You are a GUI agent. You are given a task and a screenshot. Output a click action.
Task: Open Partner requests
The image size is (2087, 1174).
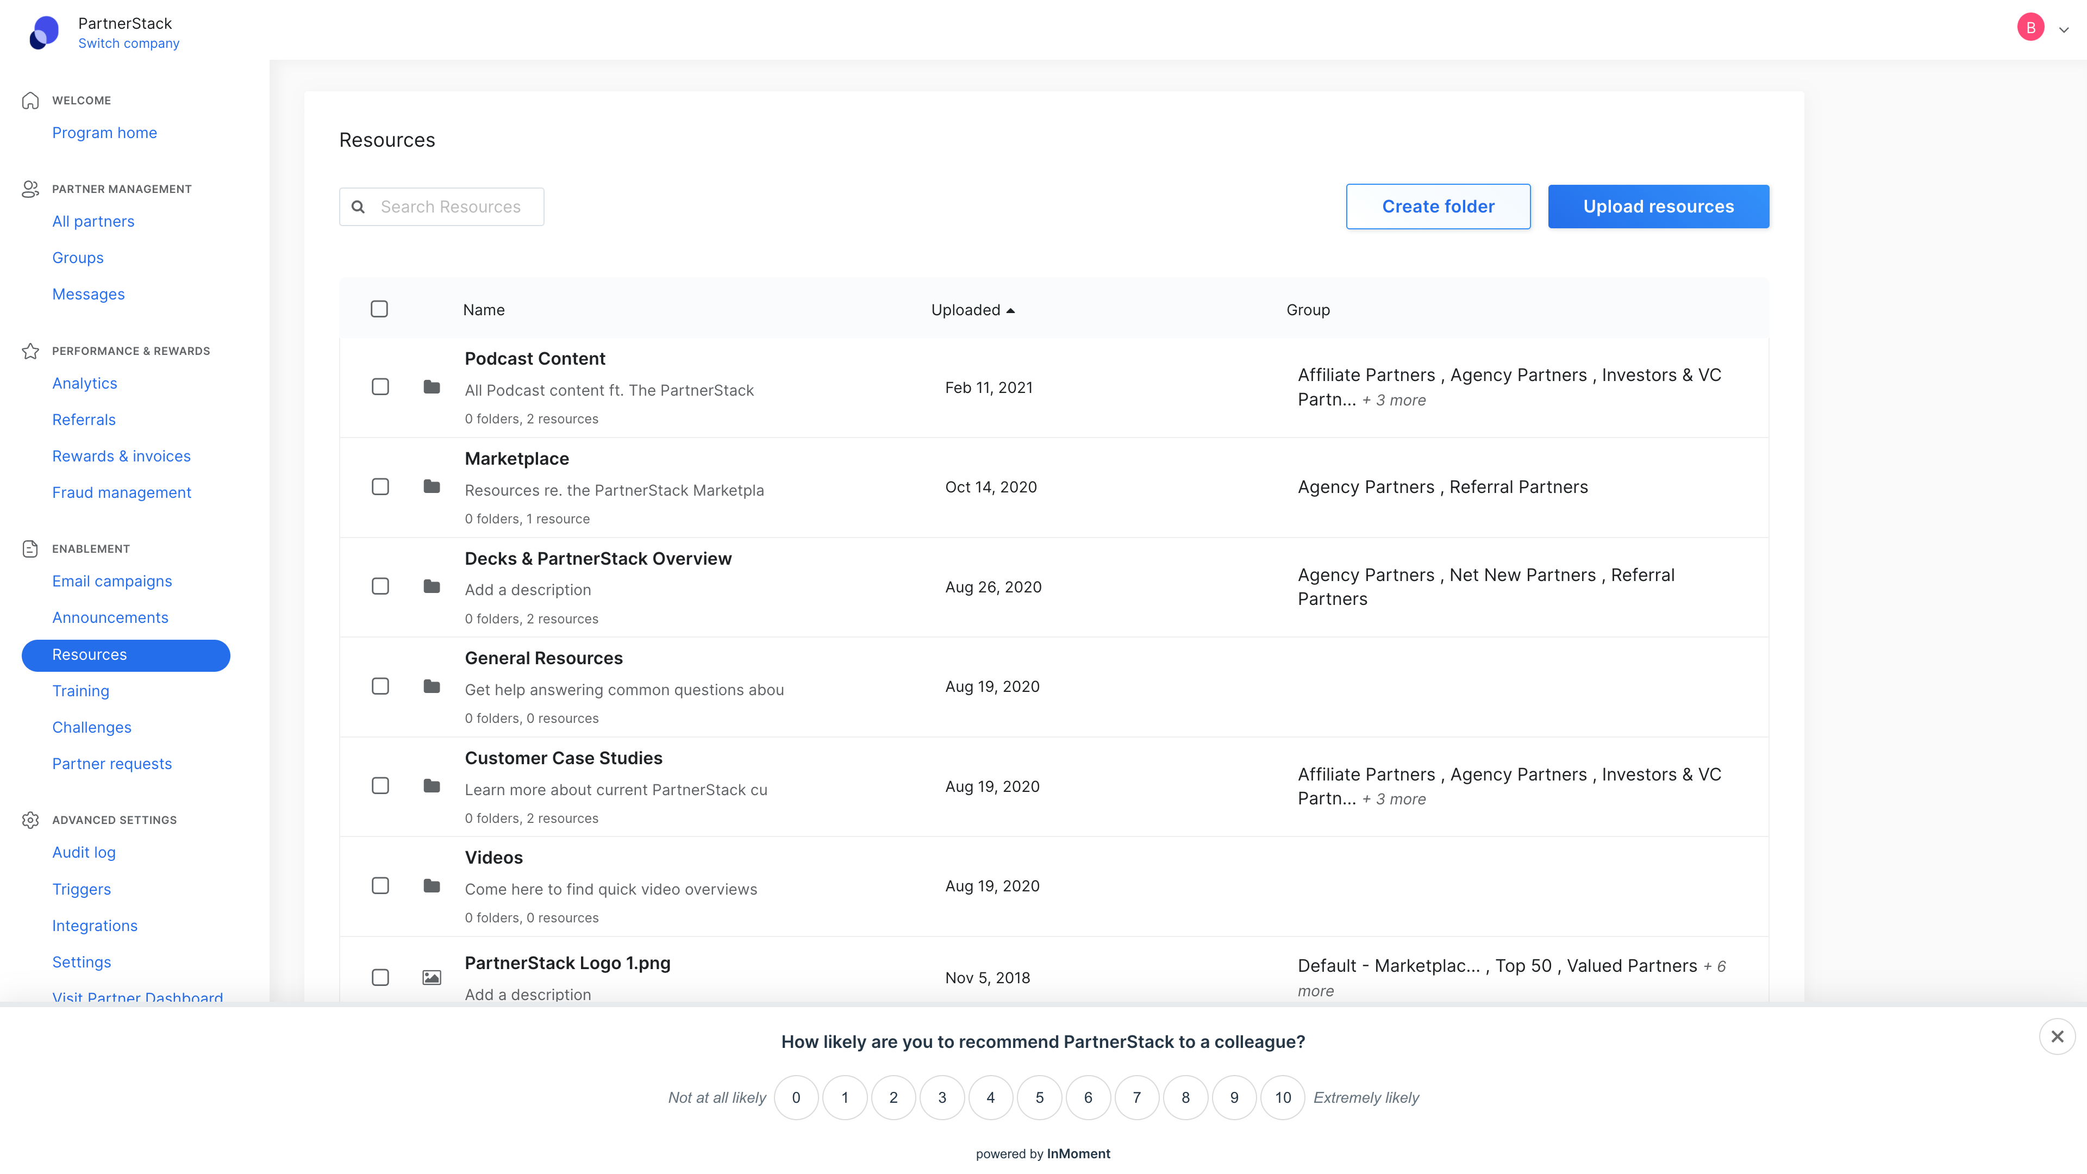pyautogui.click(x=112, y=764)
